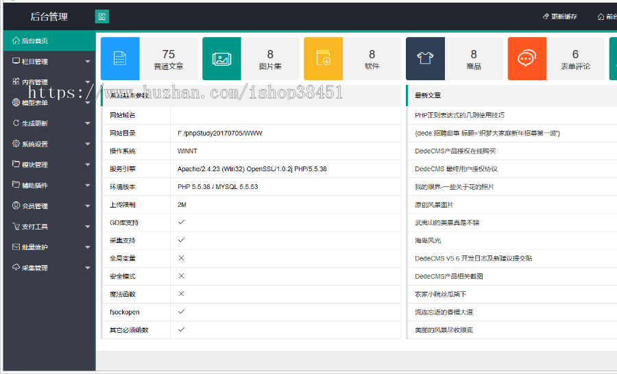
Task: Click the 系统设置 gear icon in sidebar
Action: (16, 144)
